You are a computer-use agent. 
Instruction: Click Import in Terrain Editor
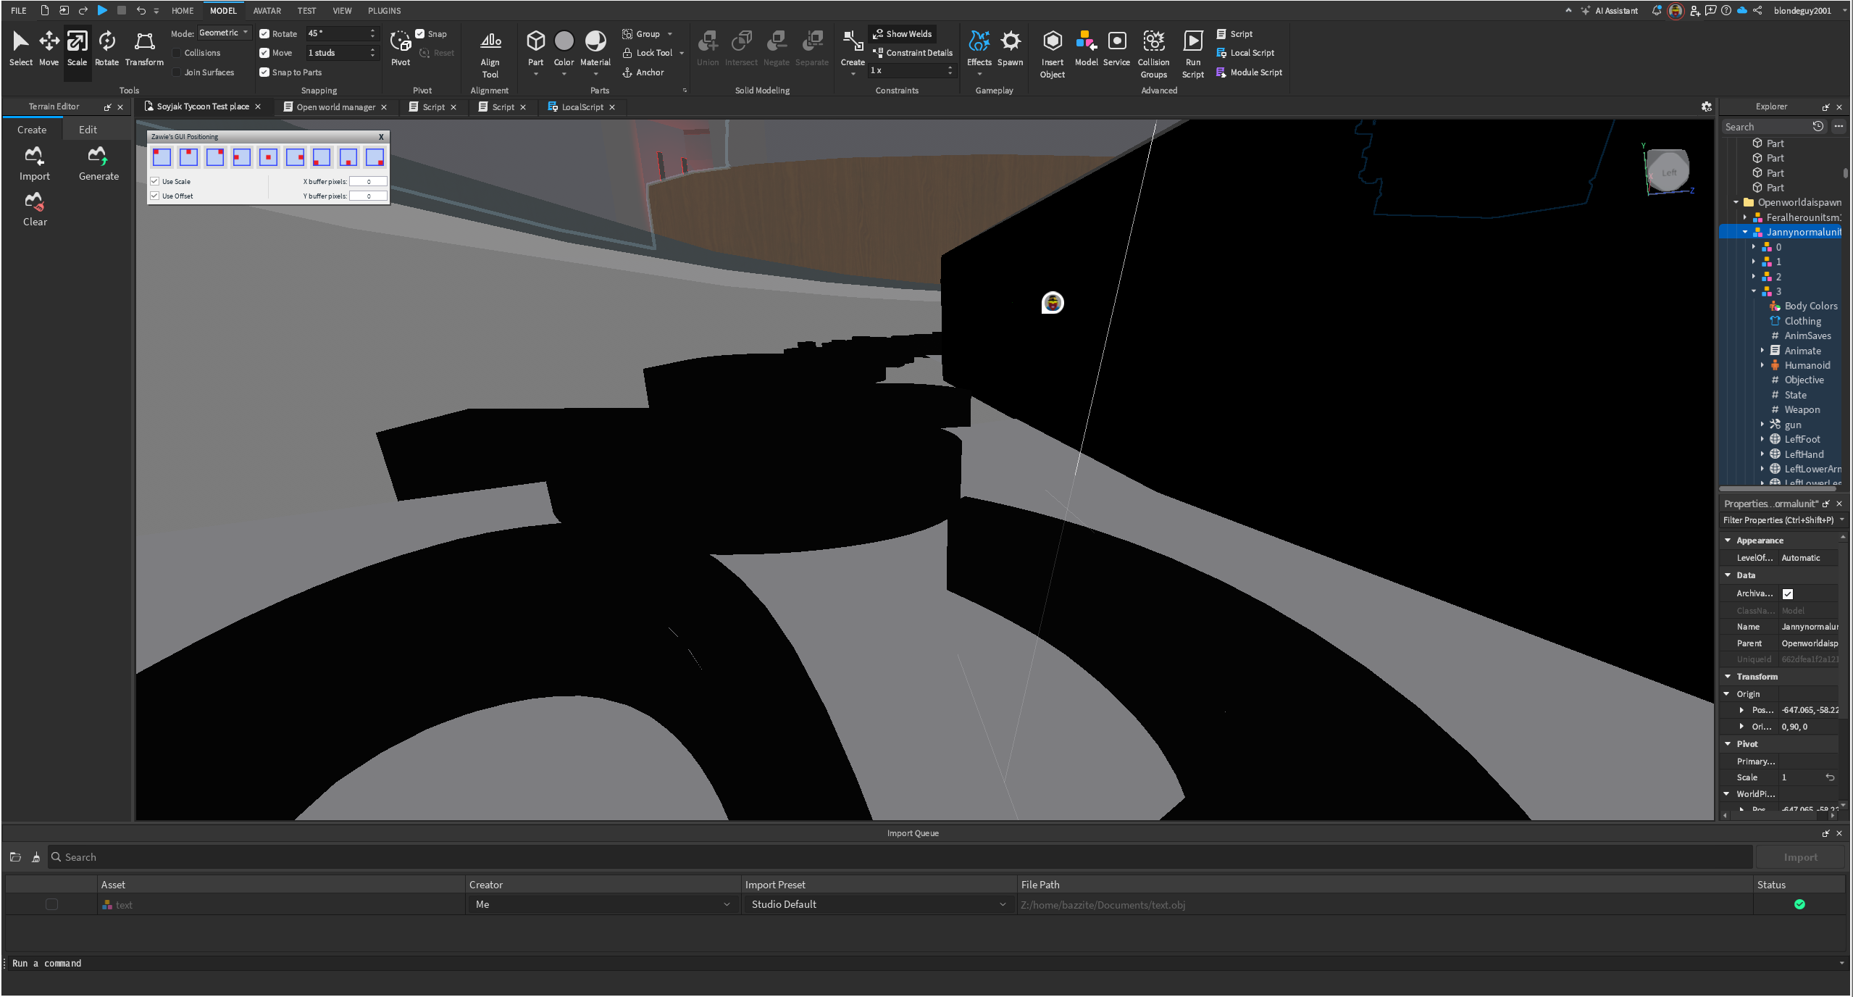(x=34, y=164)
